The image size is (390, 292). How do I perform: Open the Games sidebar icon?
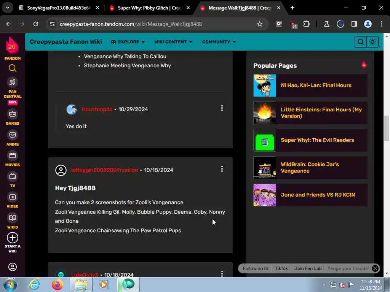point(13,114)
